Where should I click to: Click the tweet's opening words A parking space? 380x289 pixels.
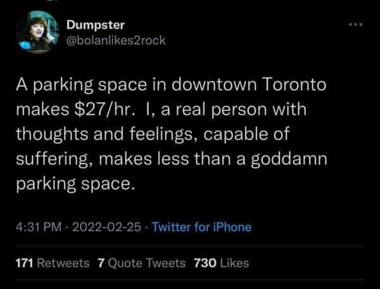click(x=66, y=85)
